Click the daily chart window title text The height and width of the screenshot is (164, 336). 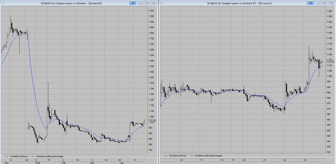pyautogui.click(x=71, y=3)
